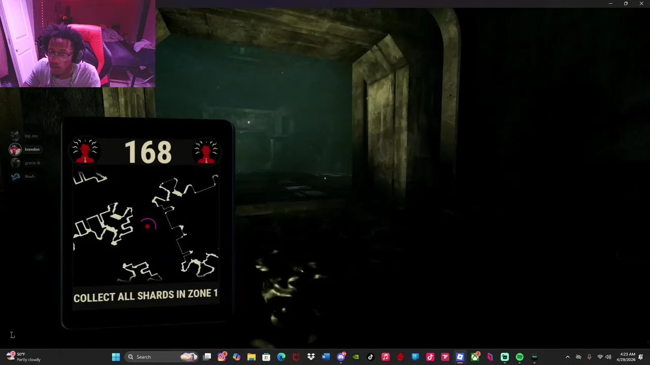Screen dimensions: 650x365
Task: Click the 'COLLECT ALL SHARDS IN ZONE 1' objective text
Action: pyautogui.click(x=146, y=296)
